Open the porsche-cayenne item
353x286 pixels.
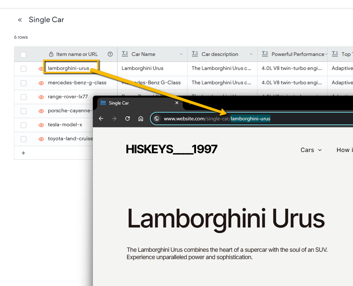[70, 110]
